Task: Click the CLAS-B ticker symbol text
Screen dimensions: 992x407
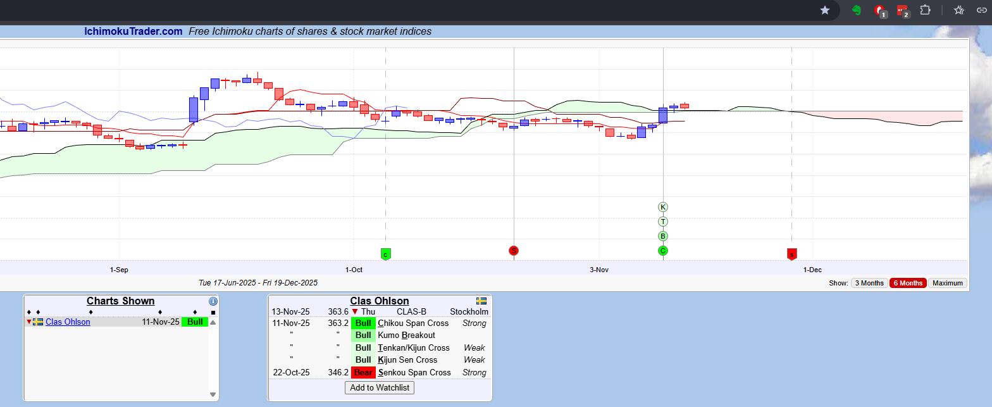Action: (x=412, y=311)
